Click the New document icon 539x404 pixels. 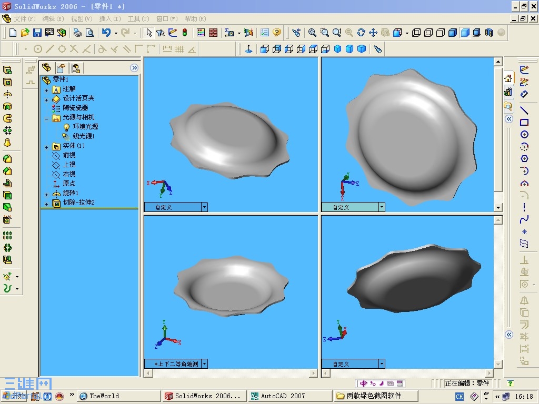coord(13,33)
